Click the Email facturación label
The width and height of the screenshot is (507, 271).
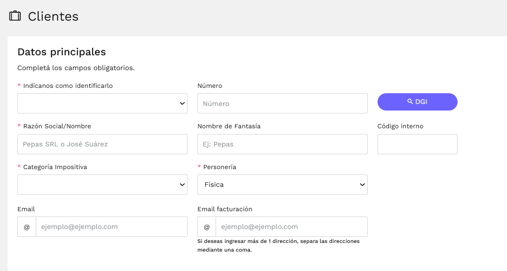225,209
